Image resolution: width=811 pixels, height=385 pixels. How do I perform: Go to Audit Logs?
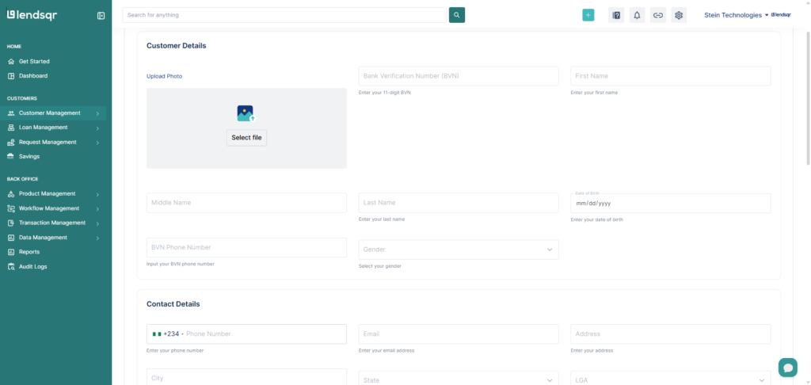[32, 267]
